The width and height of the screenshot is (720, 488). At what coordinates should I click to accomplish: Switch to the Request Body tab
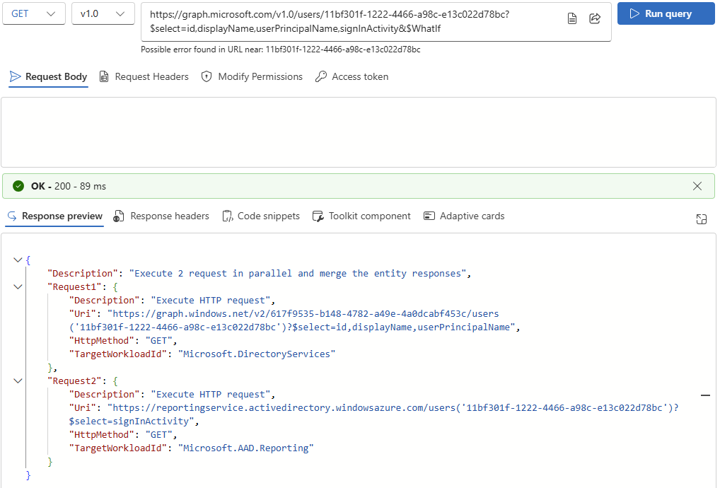[48, 76]
